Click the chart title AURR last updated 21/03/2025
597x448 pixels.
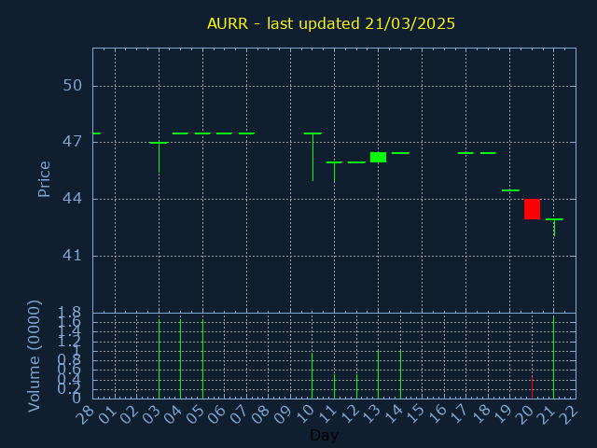click(x=331, y=23)
